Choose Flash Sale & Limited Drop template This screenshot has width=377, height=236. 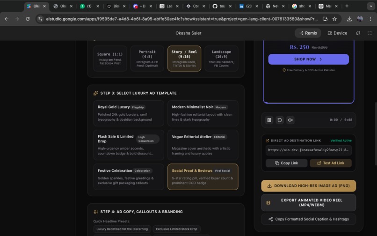[129, 145]
